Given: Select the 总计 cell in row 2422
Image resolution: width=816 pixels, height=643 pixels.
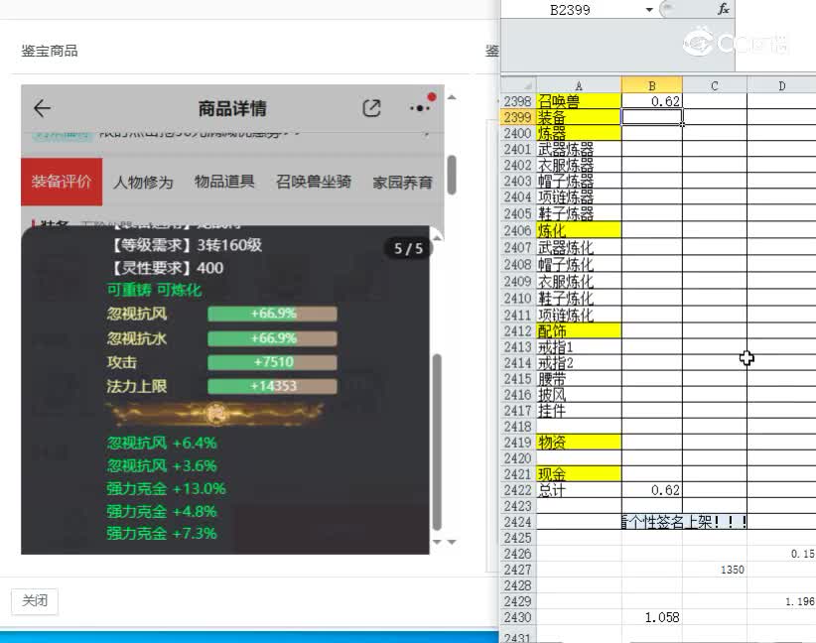Looking at the screenshot, I should coord(579,490).
